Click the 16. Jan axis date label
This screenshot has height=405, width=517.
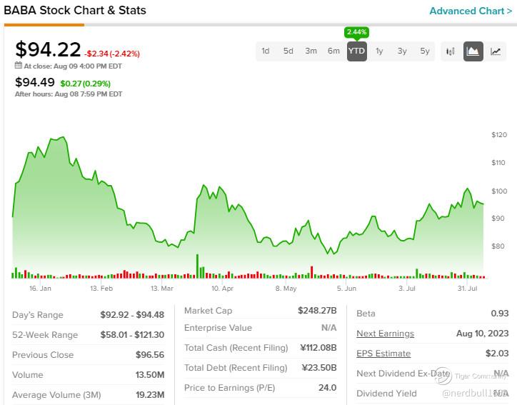(x=40, y=289)
